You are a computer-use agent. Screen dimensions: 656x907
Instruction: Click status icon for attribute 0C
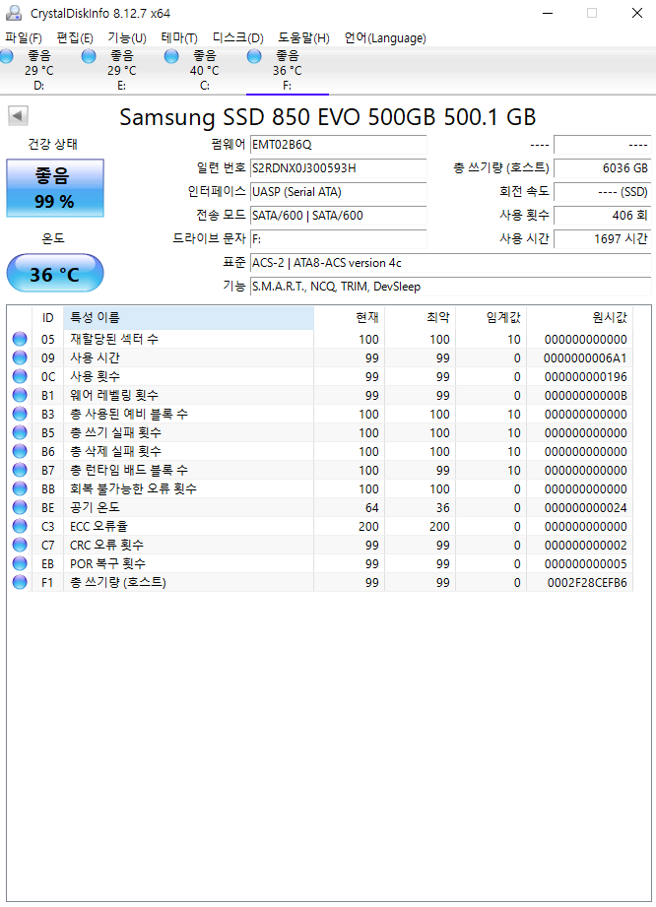(20, 376)
